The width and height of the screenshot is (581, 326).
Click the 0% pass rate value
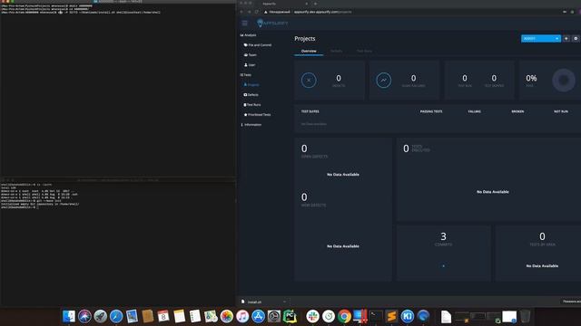point(531,78)
